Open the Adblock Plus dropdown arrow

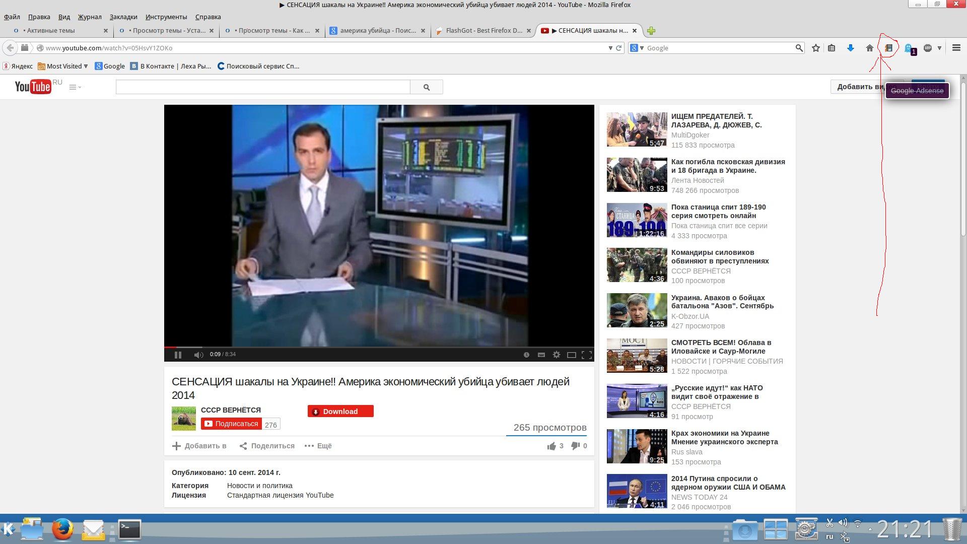coord(939,48)
